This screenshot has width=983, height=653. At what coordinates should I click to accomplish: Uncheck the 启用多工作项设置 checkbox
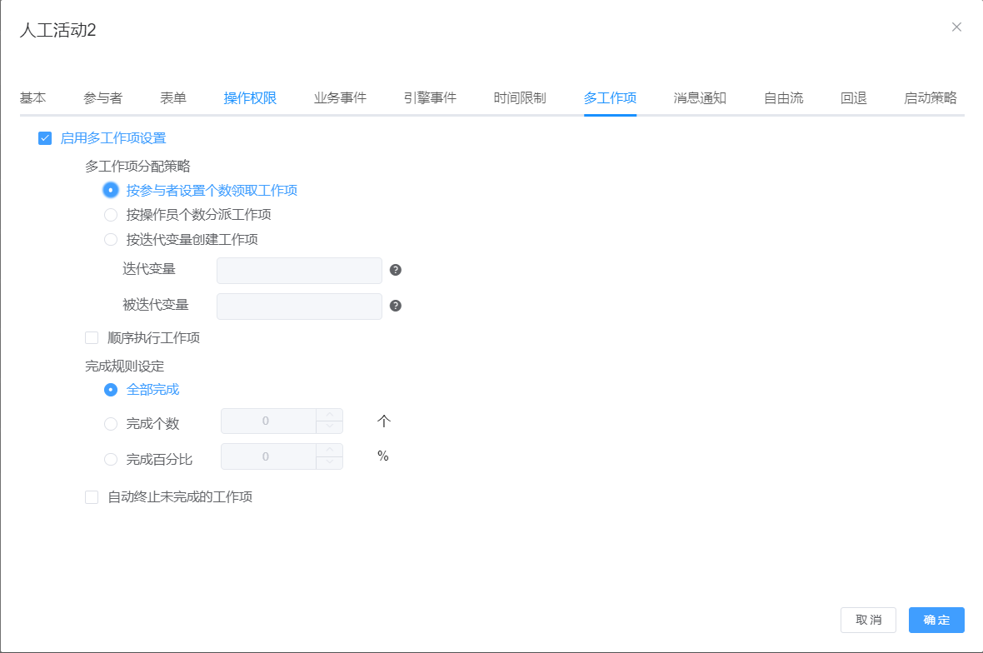46,138
